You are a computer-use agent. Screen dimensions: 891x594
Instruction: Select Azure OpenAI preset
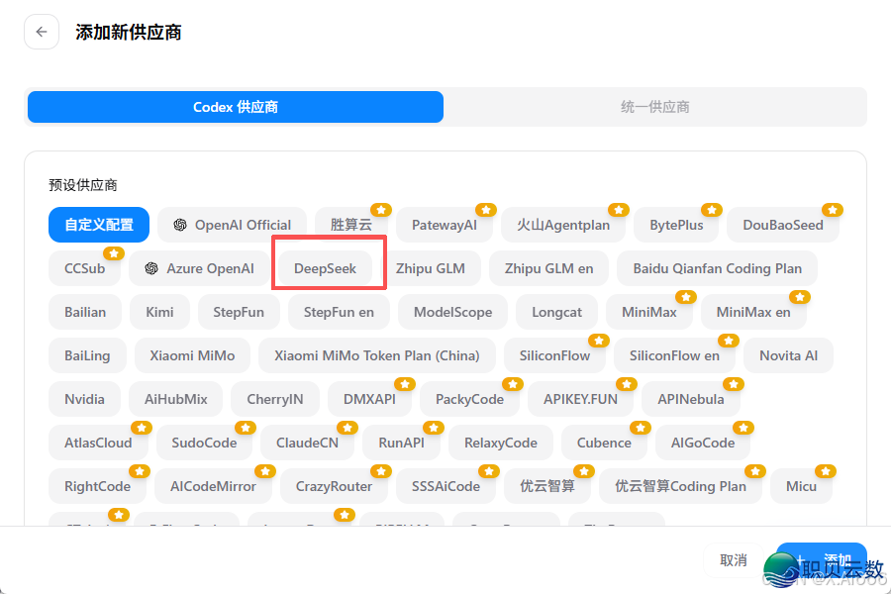[199, 268]
